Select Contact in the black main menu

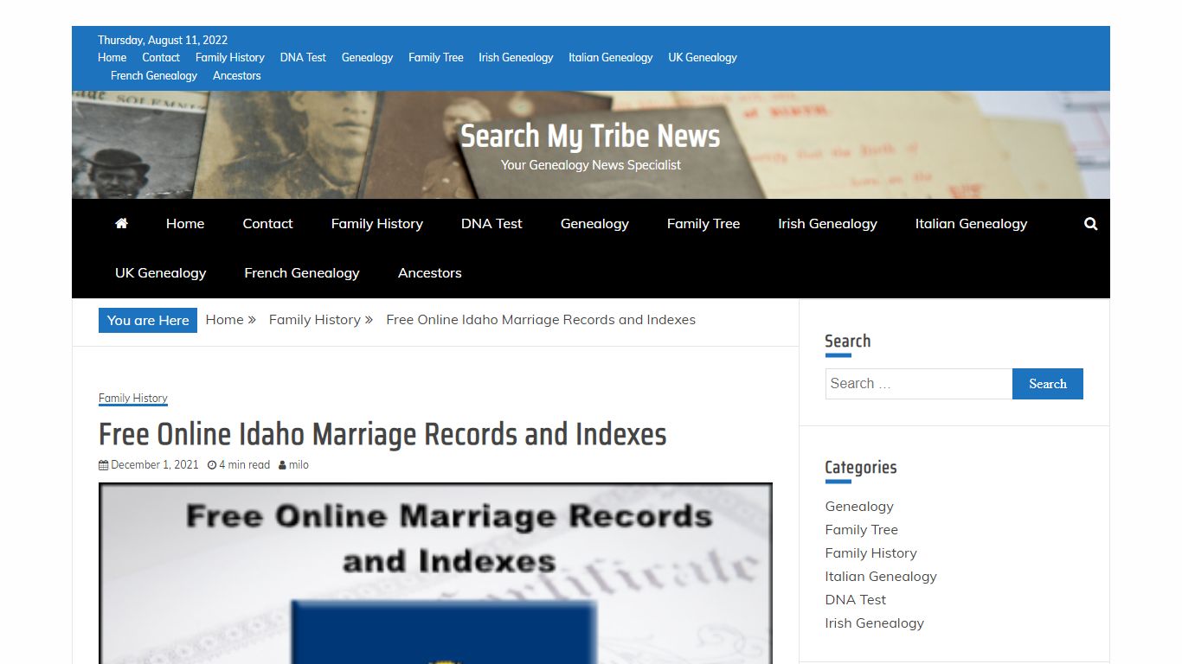[x=267, y=223]
